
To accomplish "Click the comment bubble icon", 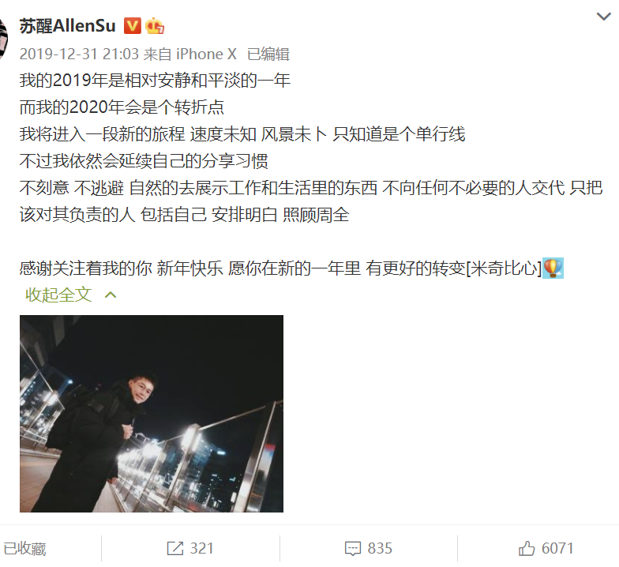I will [x=352, y=548].
